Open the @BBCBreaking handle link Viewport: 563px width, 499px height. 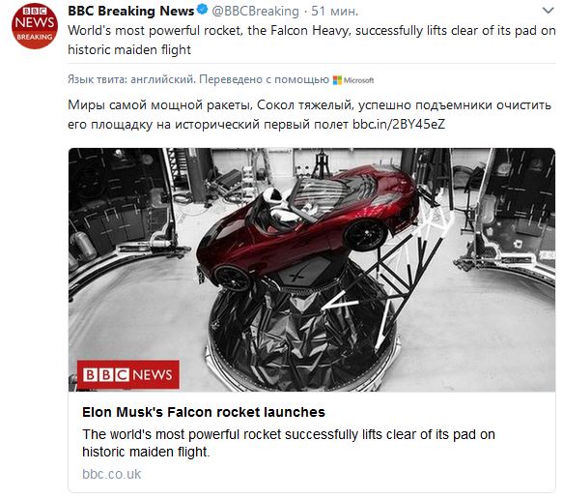point(255,12)
